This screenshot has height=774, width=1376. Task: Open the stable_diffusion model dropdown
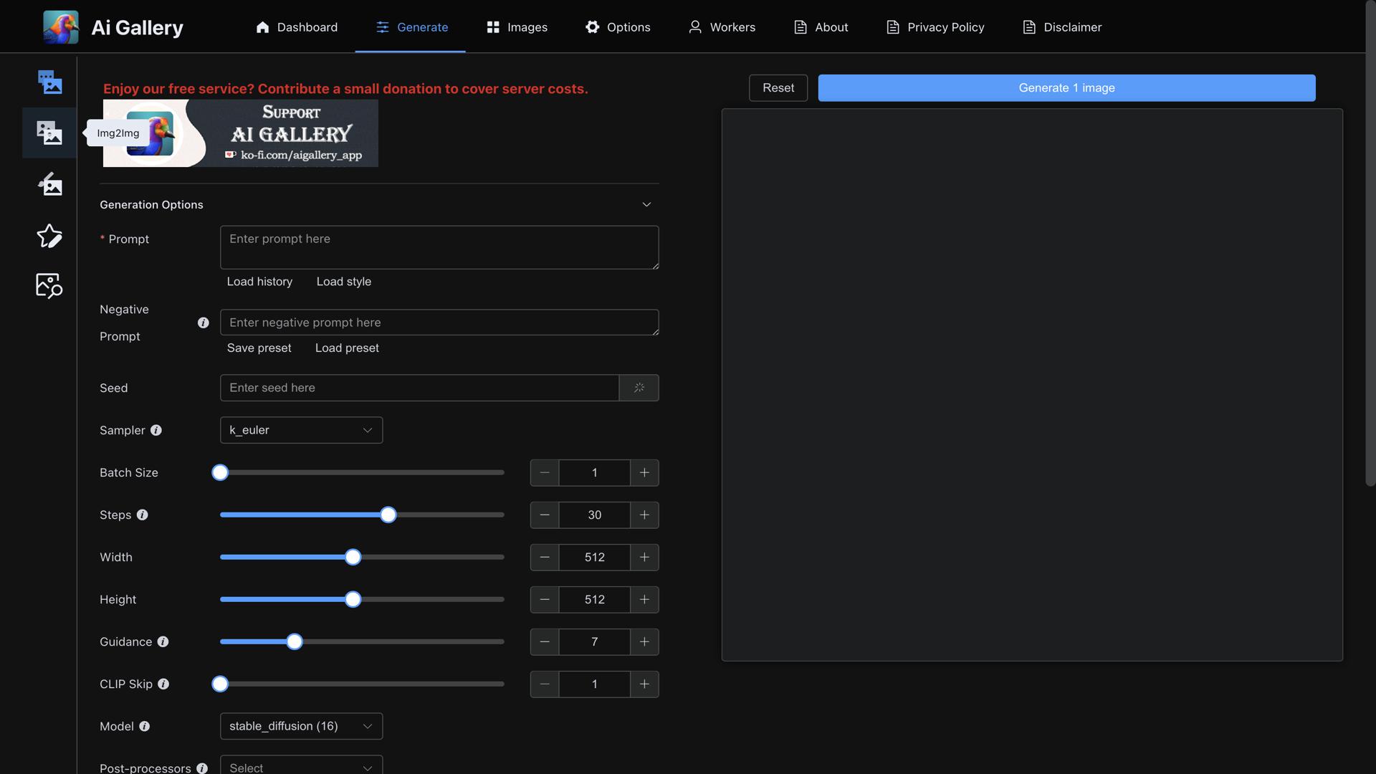301,726
